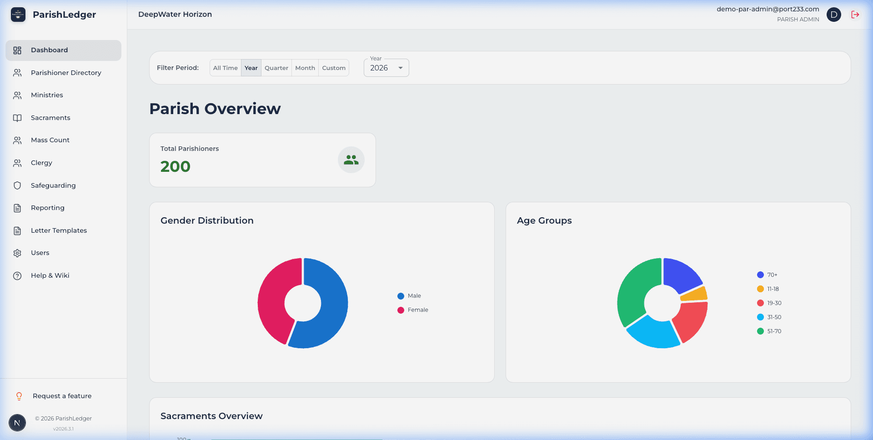
Task: Click the Custom filter button
Action: click(334, 67)
